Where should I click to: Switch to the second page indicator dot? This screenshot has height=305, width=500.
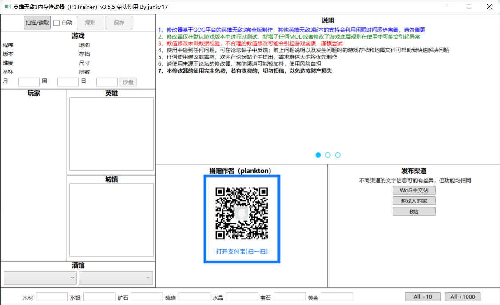(x=328, y=155)
